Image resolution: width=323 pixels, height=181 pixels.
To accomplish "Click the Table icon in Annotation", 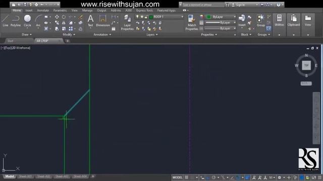I will pyautogui.click(x=114, y=29).
